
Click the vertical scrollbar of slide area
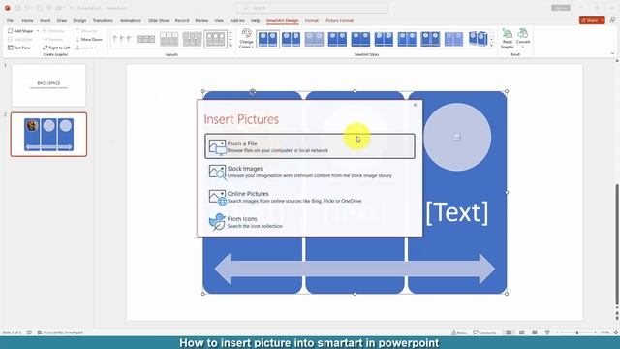617,244
